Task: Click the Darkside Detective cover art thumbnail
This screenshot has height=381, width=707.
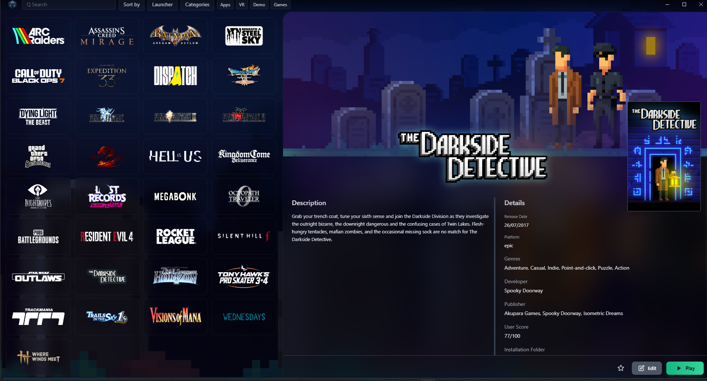Action: (x=664, y=156)
